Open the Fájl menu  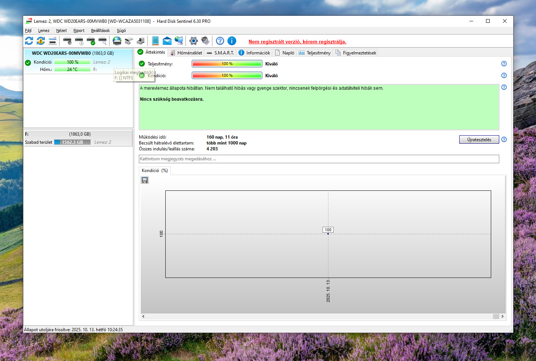pyautogui.click(x=28, y=31)
